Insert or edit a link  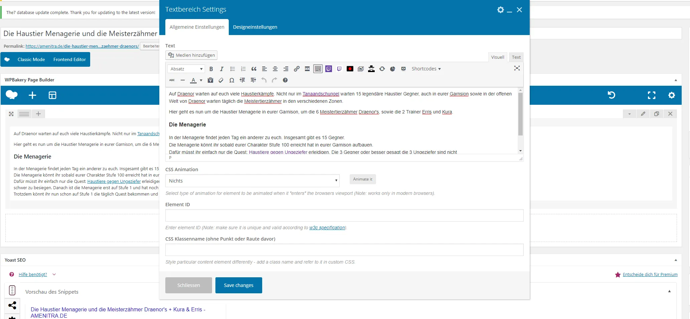[297, 69]
